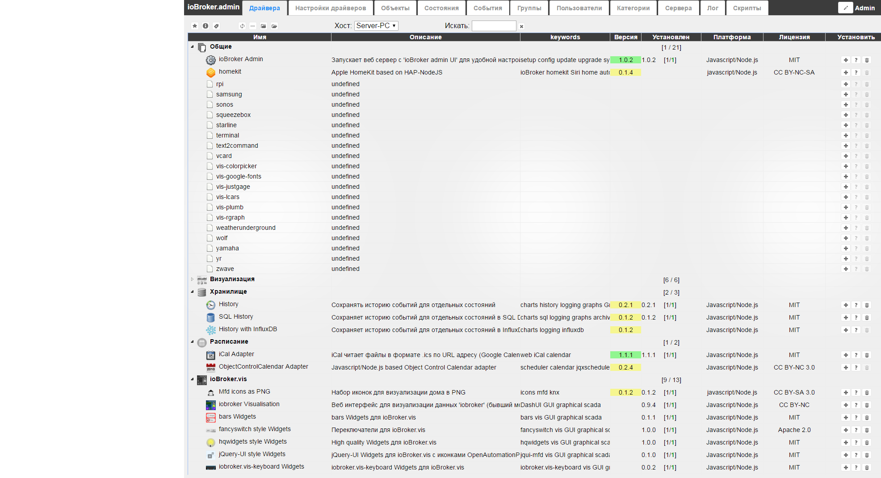Collapse the ioBroker.vis group
The image size is (881, 478).
click(x=193, y=379)
